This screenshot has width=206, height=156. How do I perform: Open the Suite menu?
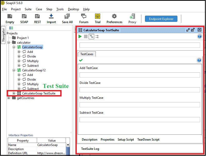(28, 9)
